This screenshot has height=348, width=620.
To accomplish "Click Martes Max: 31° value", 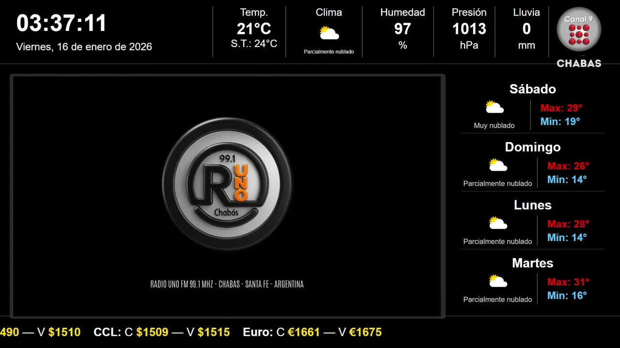I will coord(568,282).
